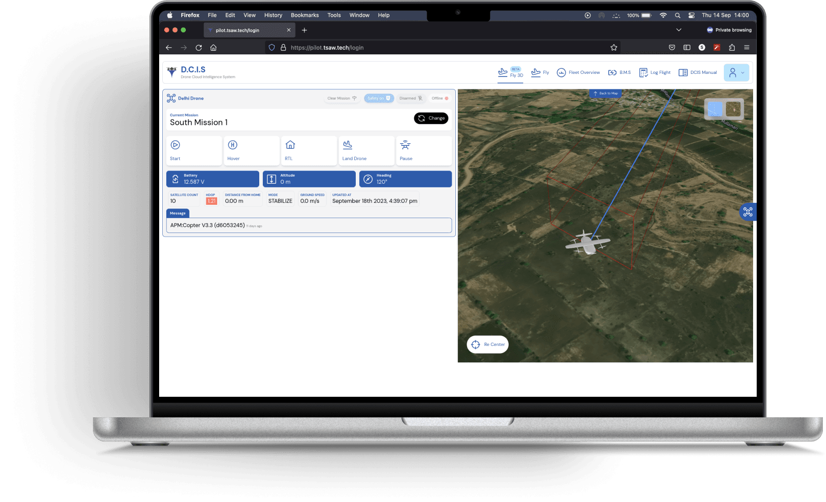The width and height of the screenshot is (826, 502).
Task: Open the Log Flight page
Action: tap(655, 72)
